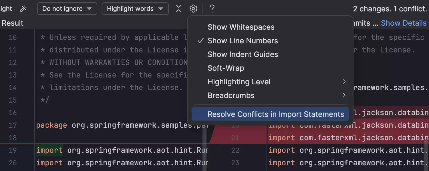Open the gear settings icon
429x171 pixels.
click(193, 9)
